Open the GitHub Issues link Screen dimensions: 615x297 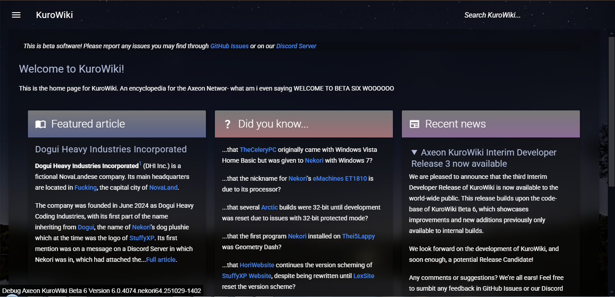229,46
